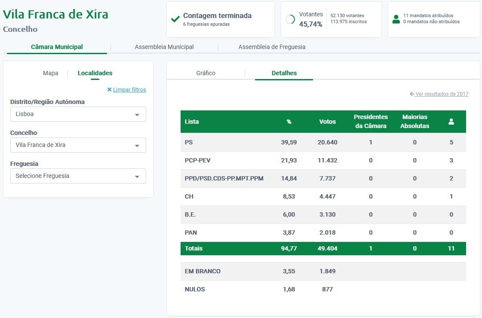Click the blank votes count 1.849
The image size is (482, 318).
point(327,271)
